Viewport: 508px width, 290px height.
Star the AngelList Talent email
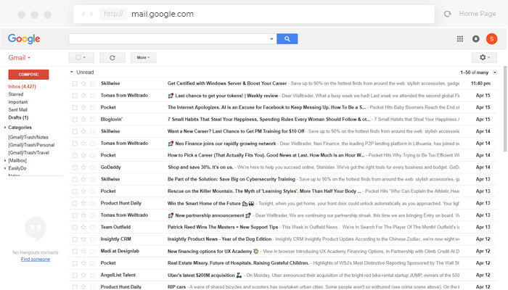pyautogui.click(x=83, y=275)
